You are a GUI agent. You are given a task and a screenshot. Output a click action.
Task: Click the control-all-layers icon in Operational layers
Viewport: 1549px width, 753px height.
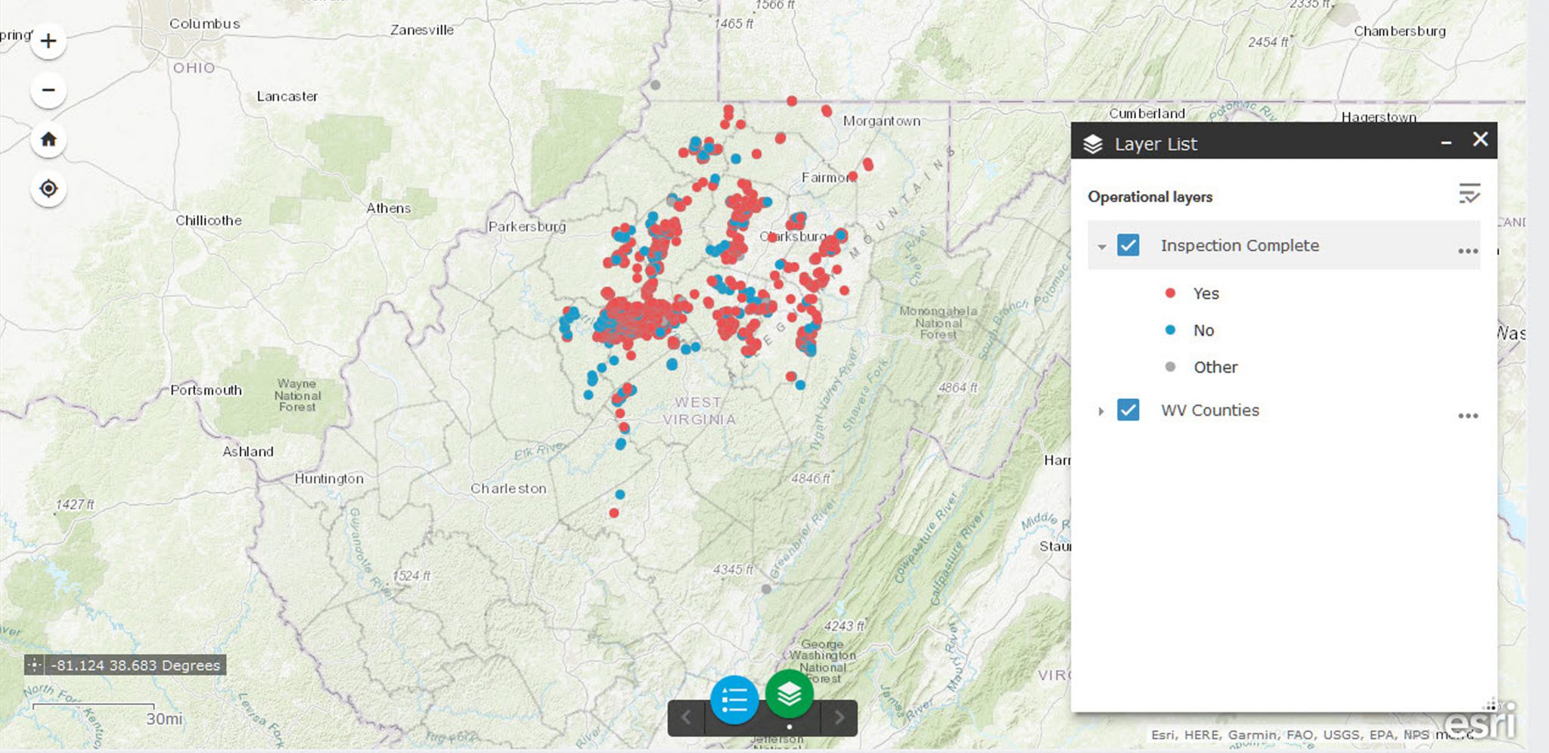click(1468, 195)
